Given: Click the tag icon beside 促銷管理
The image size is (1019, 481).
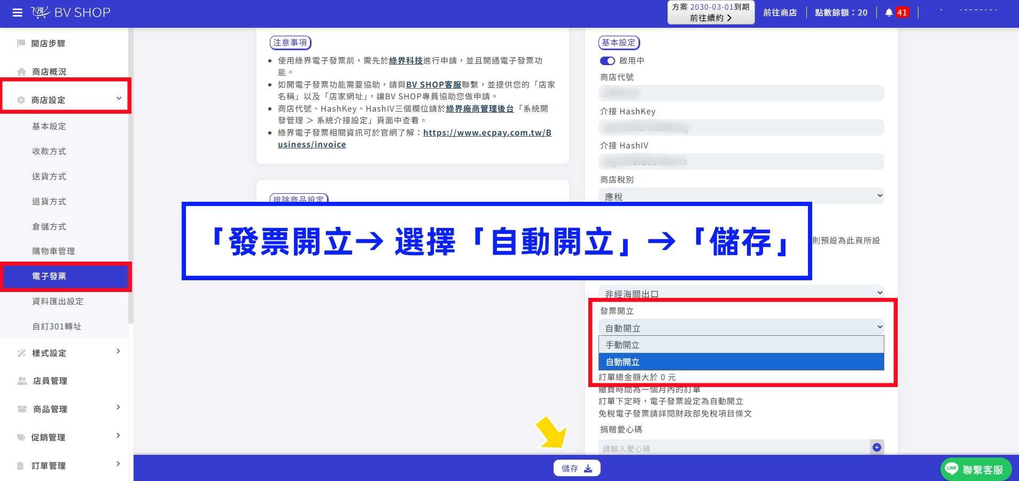Looking at the screenshot, I should pyautogui.click(x=21, y=437).
